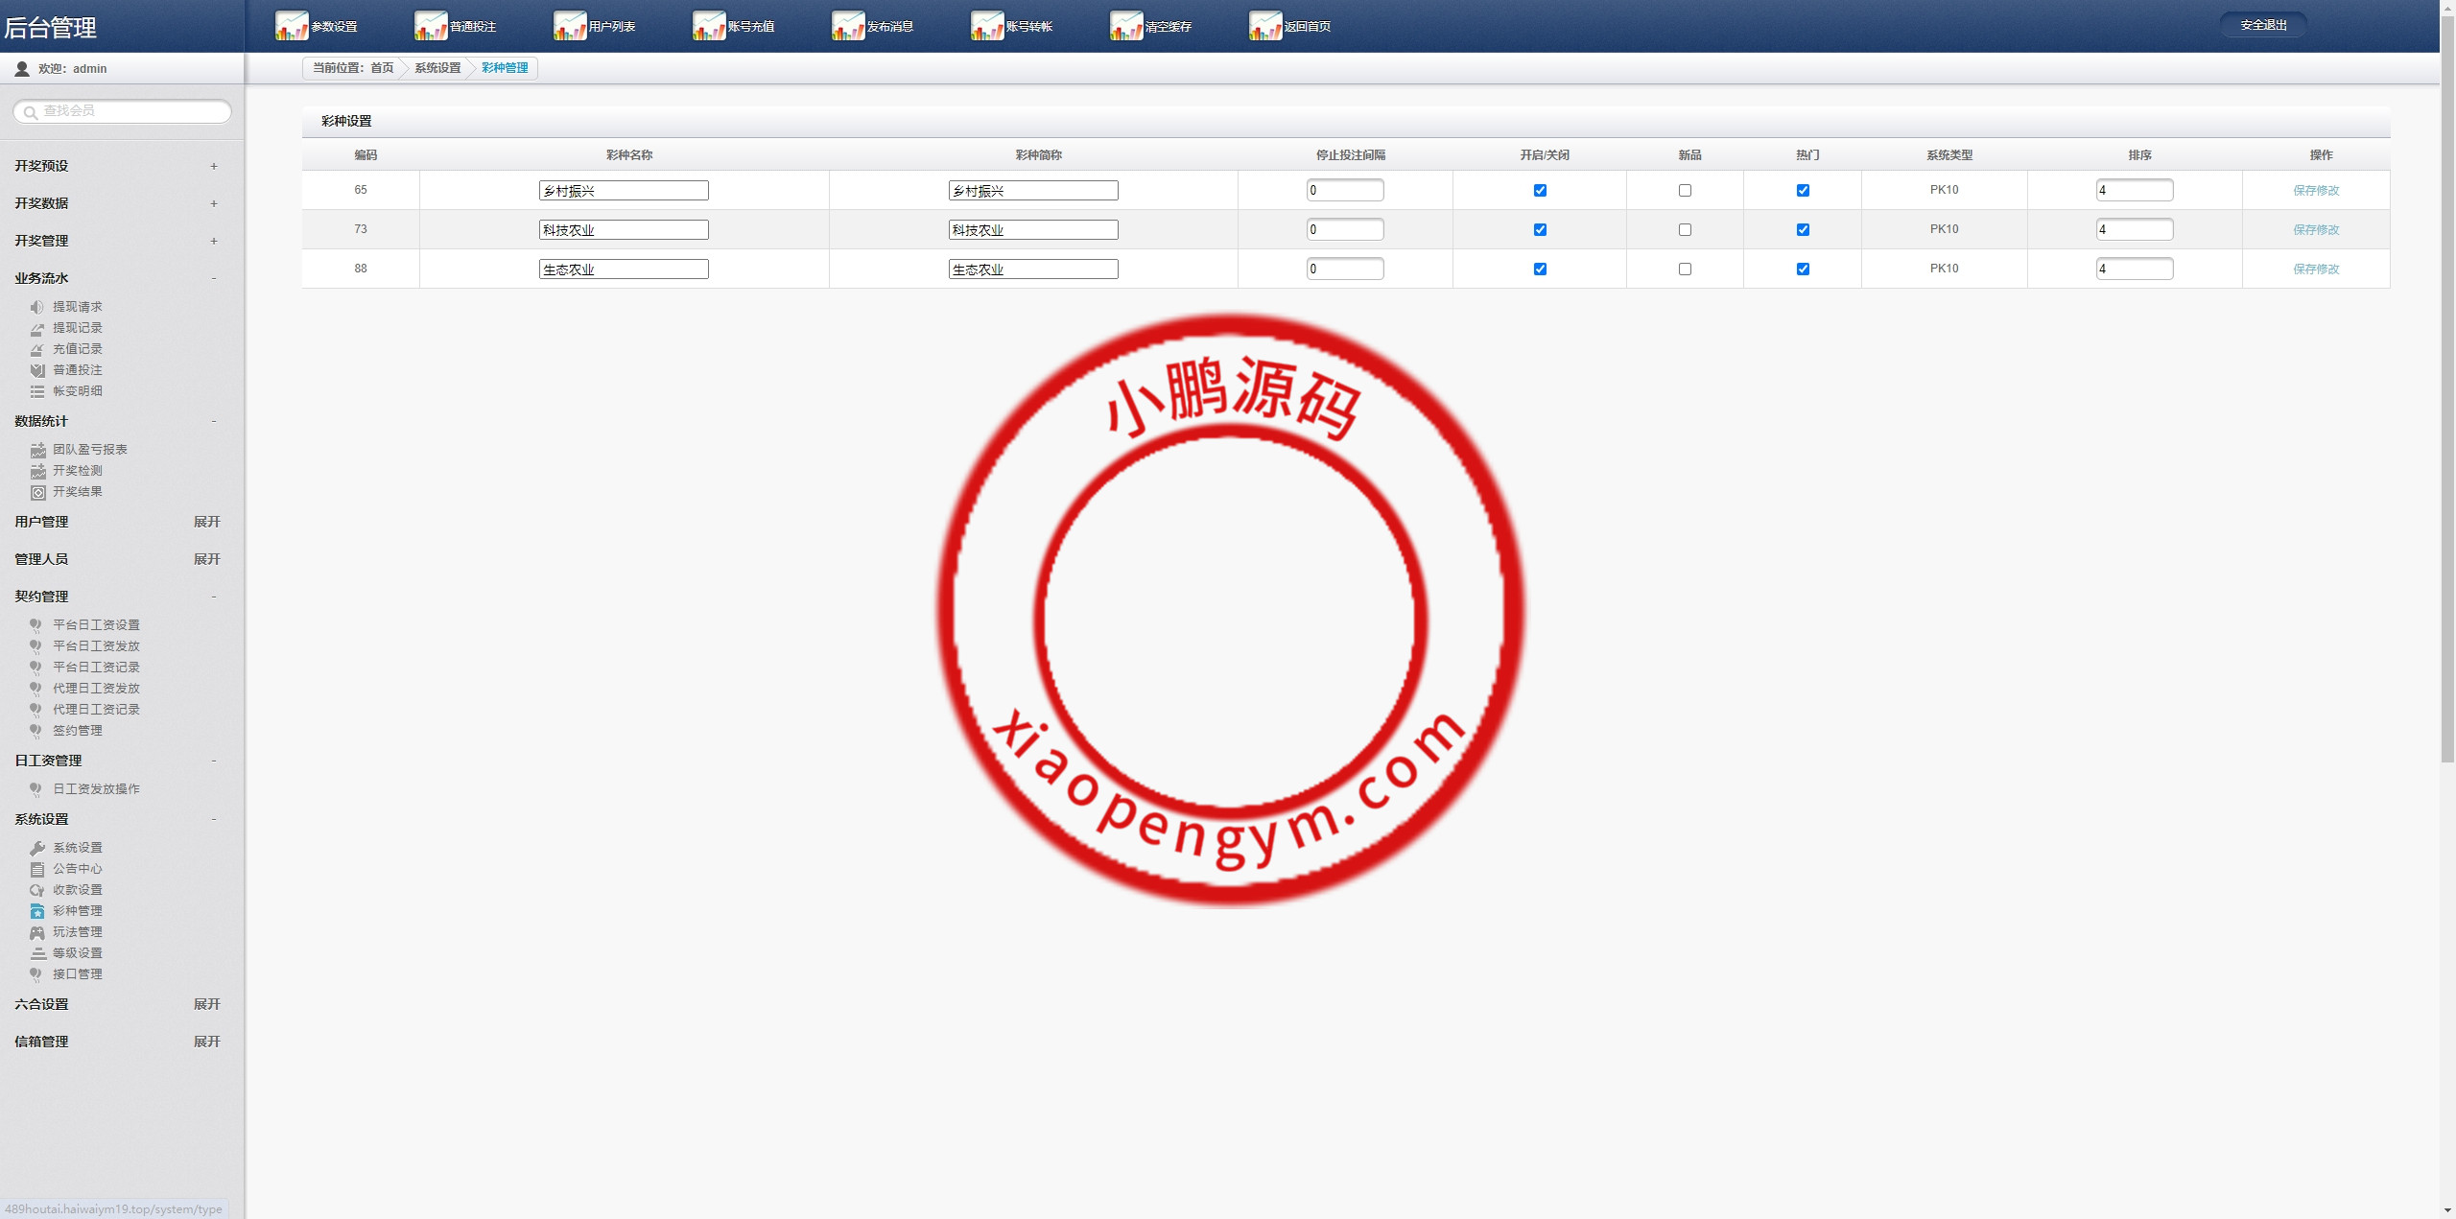
Task: Disable 开启/关闭 checkbox for 乡村振兴
Action: [x=1540, y=190]
